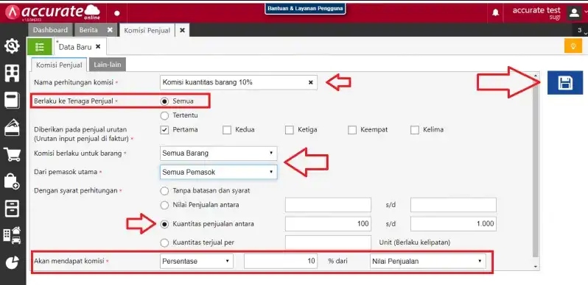This screenshot has height=285, width=588.
Task: Close the Berita tab
Action: [110, 30]
